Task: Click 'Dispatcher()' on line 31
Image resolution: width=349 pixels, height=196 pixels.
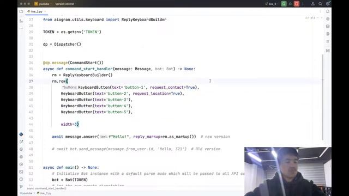Action: tap(68, 44)
